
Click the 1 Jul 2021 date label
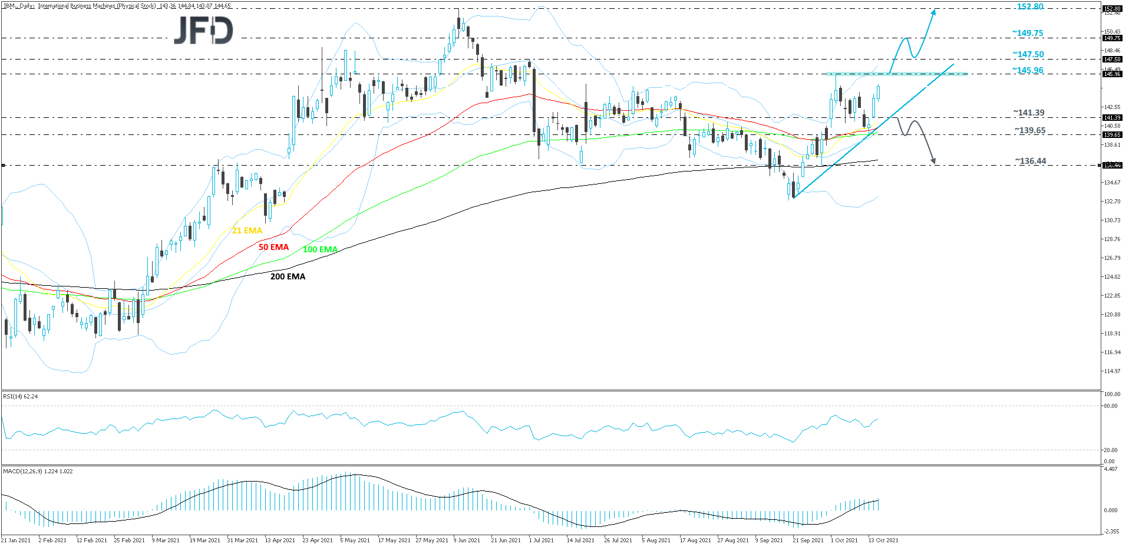coord(541,541)
